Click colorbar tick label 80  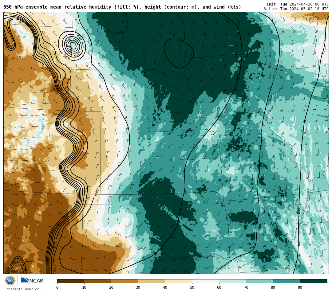click(x=273, y=287)
